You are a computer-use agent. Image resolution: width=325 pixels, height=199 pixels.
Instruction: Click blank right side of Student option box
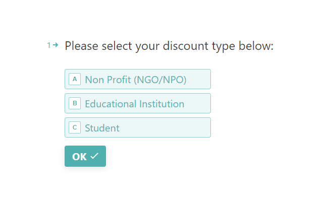(x=166, y=127)
